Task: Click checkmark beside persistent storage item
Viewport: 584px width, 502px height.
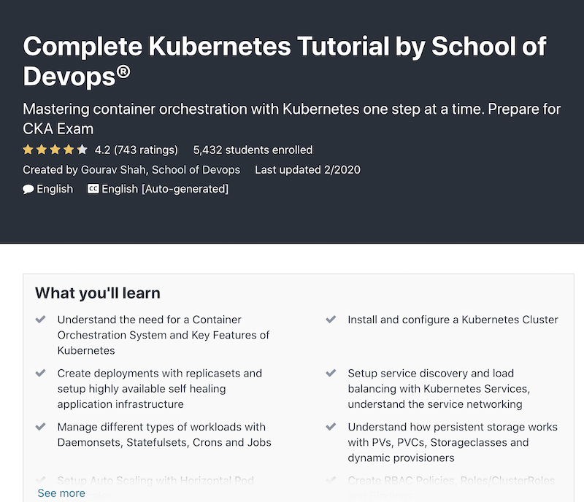Action: (331, 427)
